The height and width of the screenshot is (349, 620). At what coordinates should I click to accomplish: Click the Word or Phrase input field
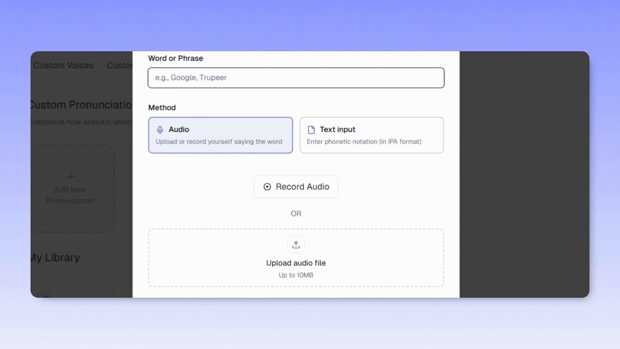tap(296, 78)
